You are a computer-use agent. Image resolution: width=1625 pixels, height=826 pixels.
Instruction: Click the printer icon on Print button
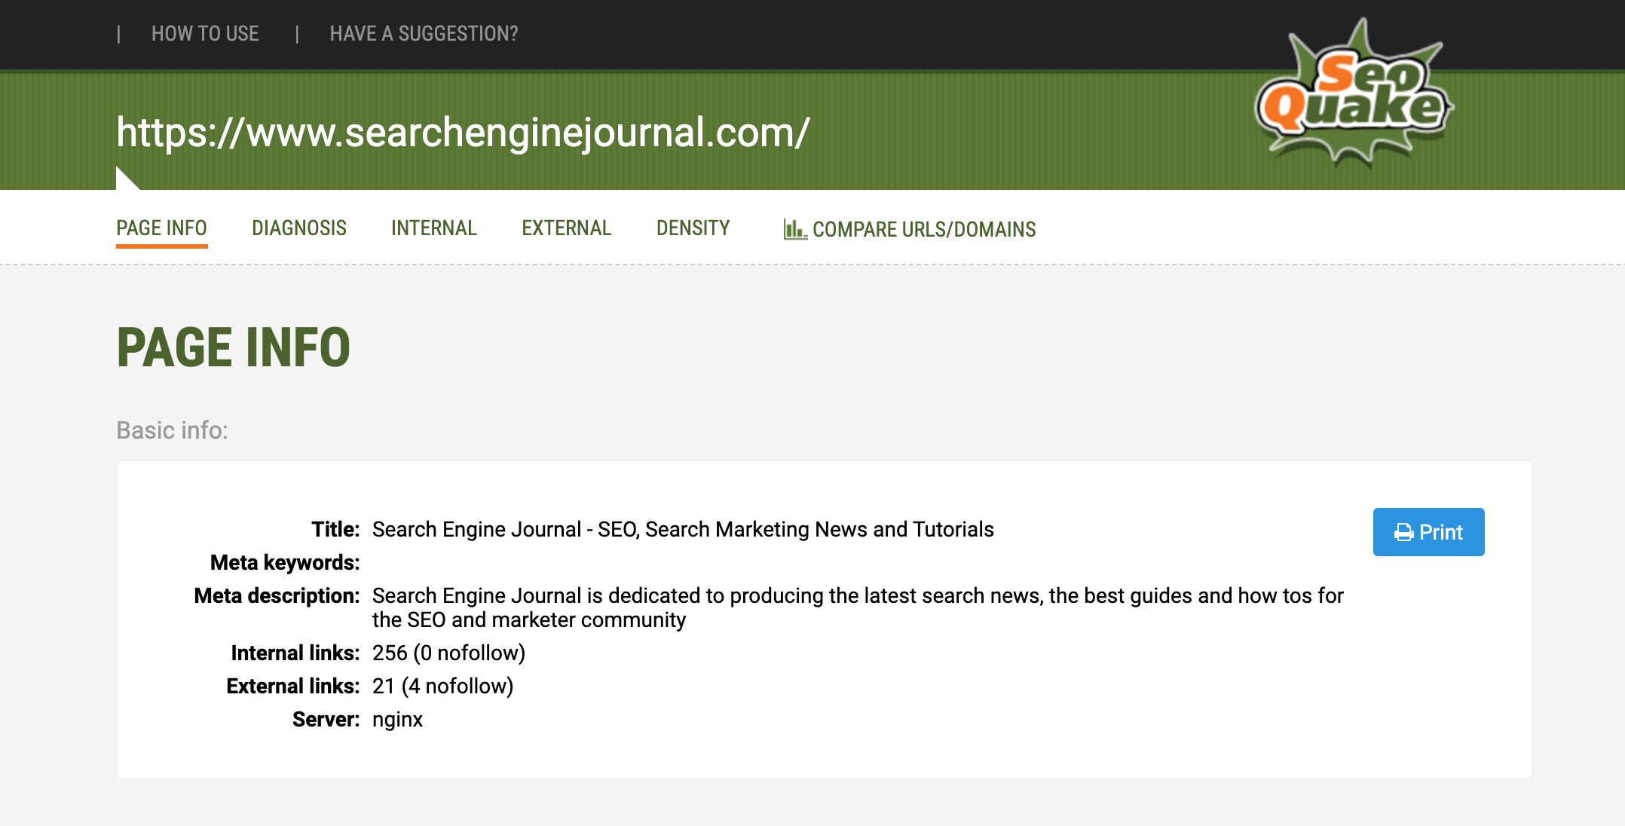click(x=1403, y=533)
